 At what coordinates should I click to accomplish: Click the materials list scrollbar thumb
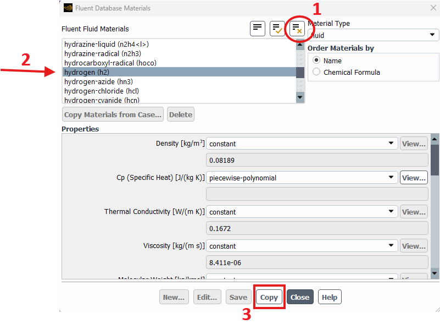pos(300,73)
